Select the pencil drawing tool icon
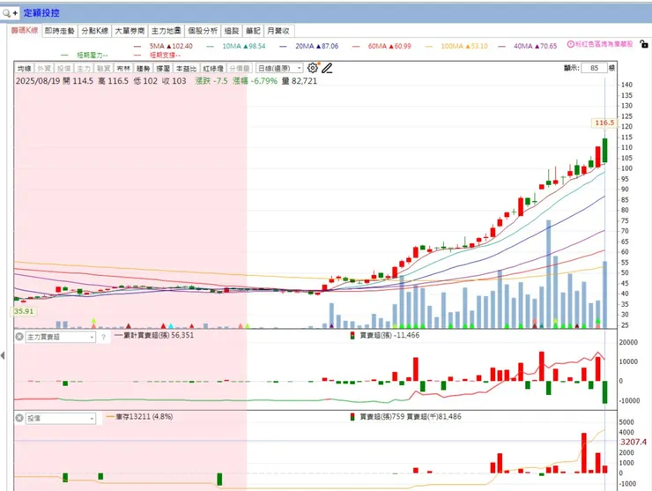Viewport: 652px width, 491px height. pos(327,68)
